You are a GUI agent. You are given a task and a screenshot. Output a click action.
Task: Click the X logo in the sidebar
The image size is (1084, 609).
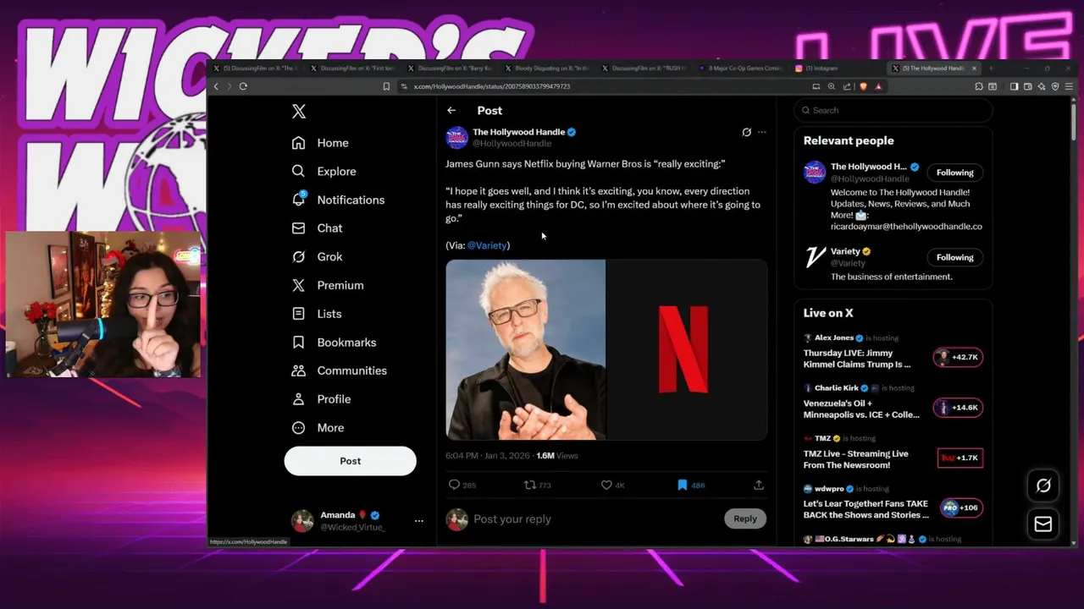click(x=298, y=111)
